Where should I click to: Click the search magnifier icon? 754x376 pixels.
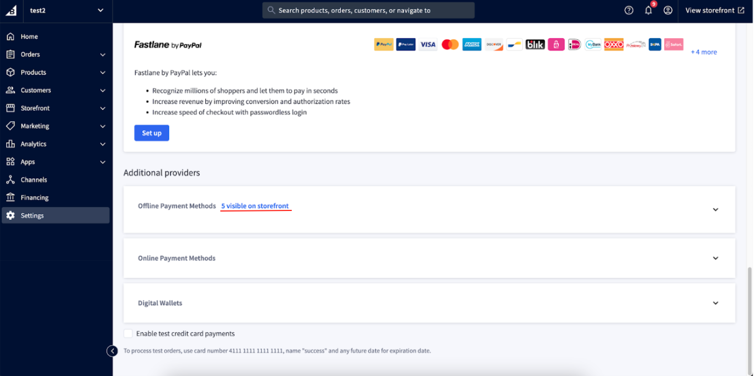click(x=271, y=10)
